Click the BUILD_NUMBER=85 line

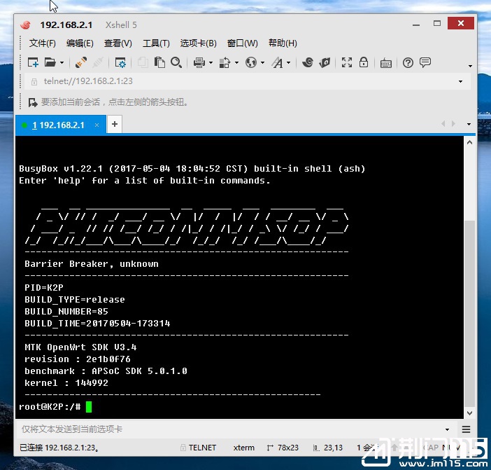[66, 311]
